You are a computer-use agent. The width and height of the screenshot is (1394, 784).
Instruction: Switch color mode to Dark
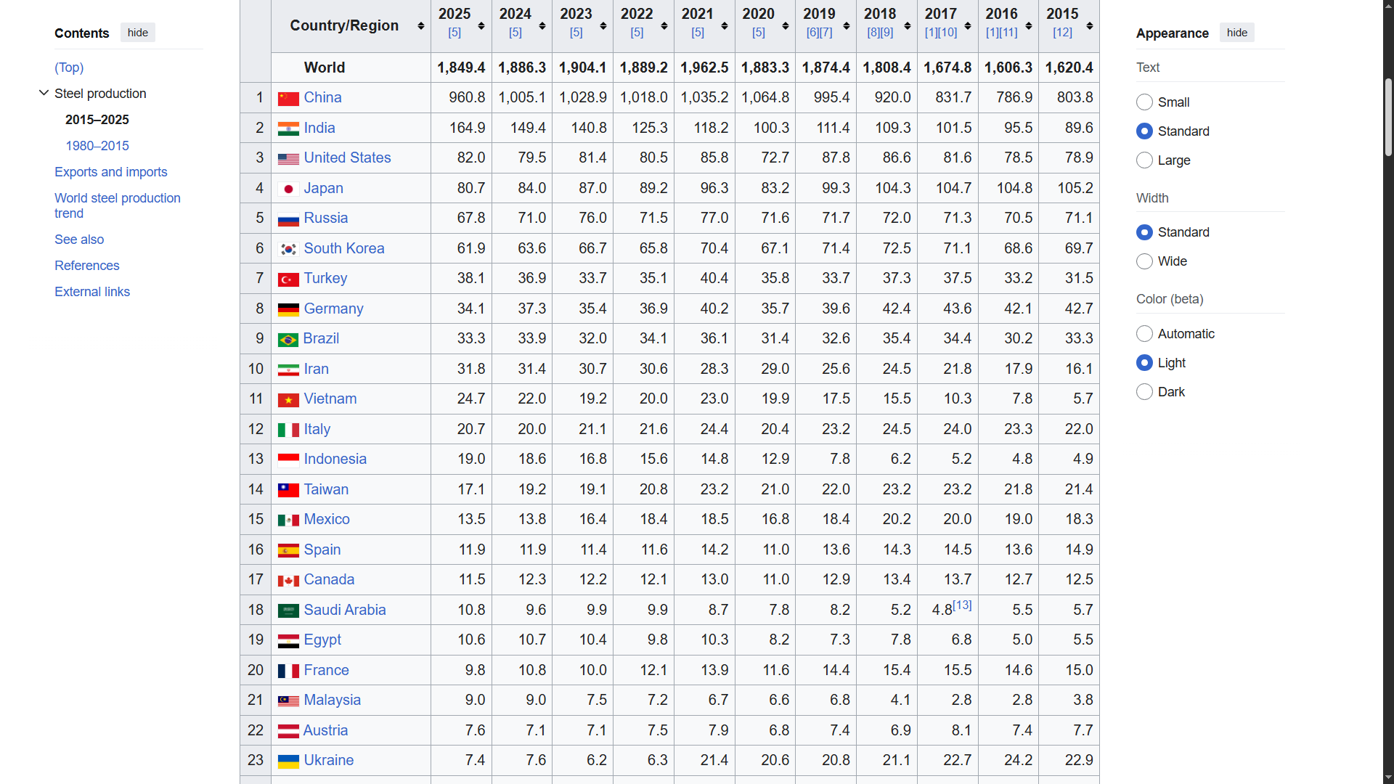pos(1144,392)
